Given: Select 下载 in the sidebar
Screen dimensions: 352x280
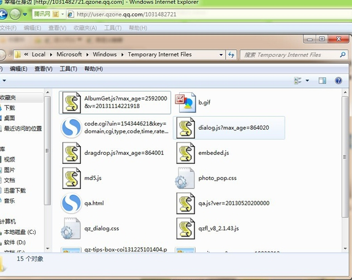Looking at the screenshot, I should click(9, 108).
